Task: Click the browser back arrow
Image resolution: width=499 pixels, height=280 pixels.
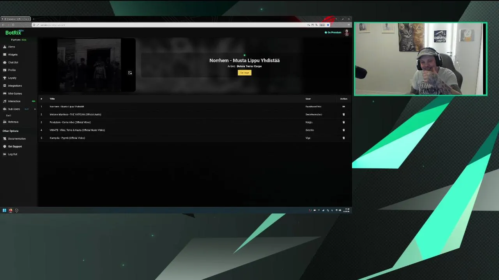Action: [3, 25]
